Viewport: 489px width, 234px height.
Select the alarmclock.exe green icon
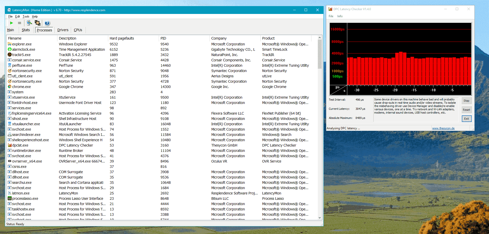[x=10, y=49]
